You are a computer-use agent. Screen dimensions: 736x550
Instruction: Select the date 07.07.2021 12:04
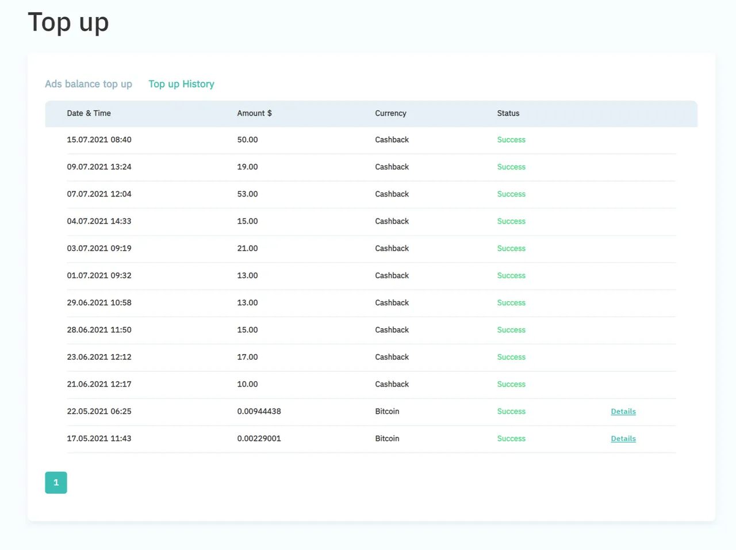point(99,194)
